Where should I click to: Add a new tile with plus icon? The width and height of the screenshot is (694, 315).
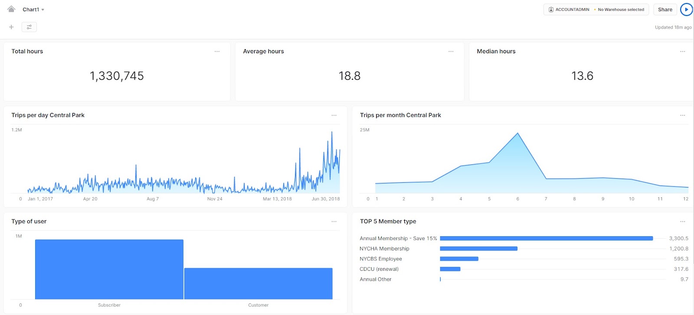[x=11, y=27]
